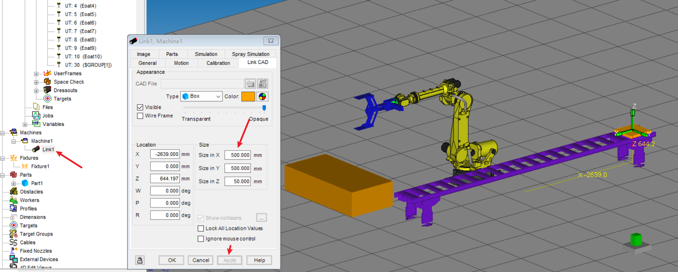The image size is (678, 272).
Task: Switch to the Image tab
Action: coord(144,54)
